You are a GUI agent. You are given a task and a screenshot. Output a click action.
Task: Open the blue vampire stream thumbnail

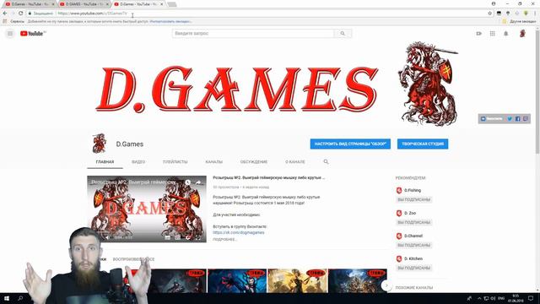[x=237, y=281]
